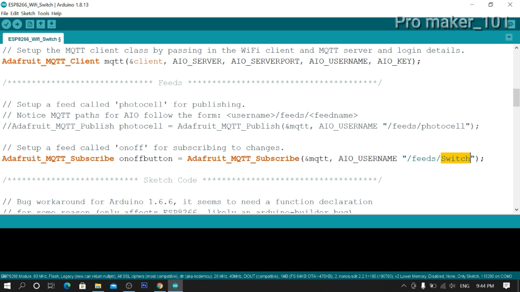Open the Mail app from the taskbar
Image resolution: width=520 pixels, height=292 pixels.
tap(113, 286)
